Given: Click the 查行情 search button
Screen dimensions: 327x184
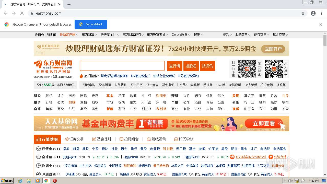Looking at the screenshot, I should [175, 66].
